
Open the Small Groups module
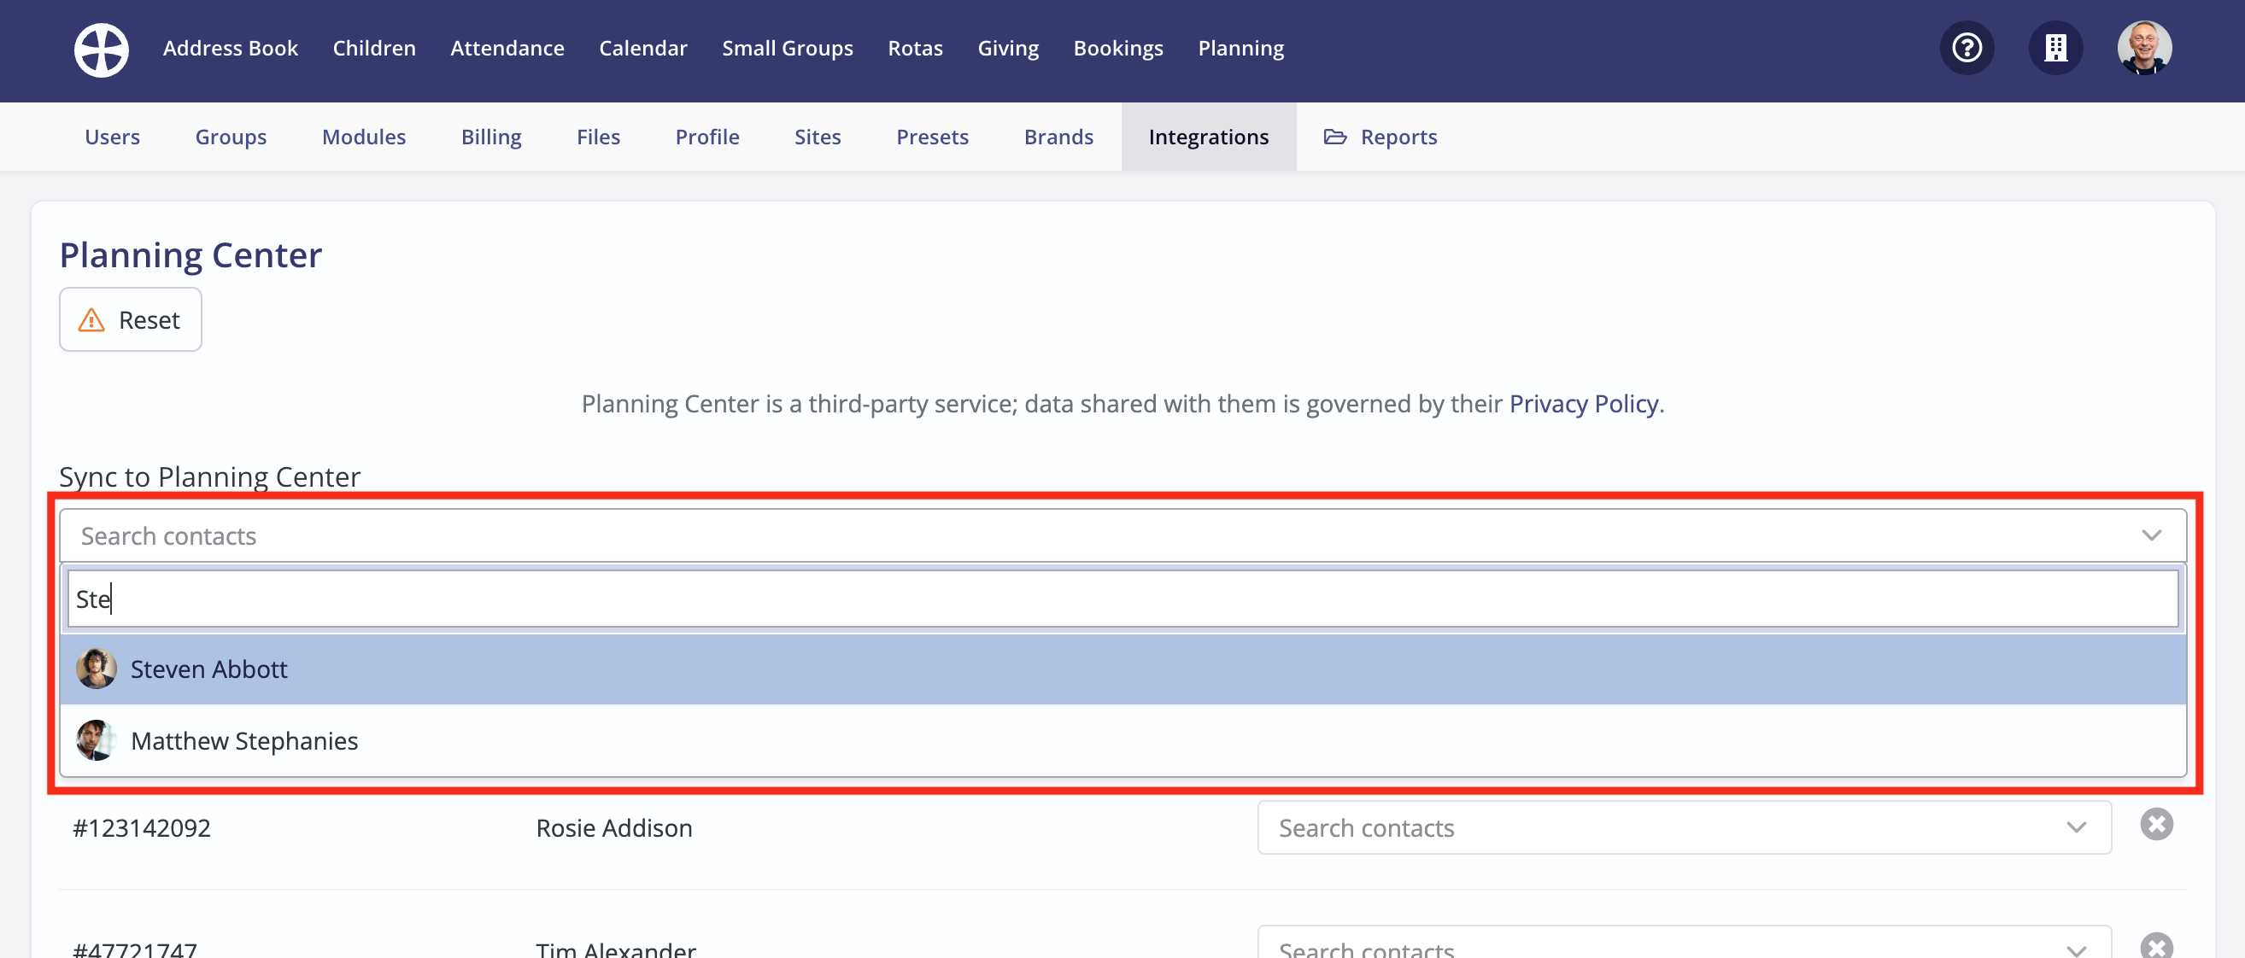tap(788, 49)
